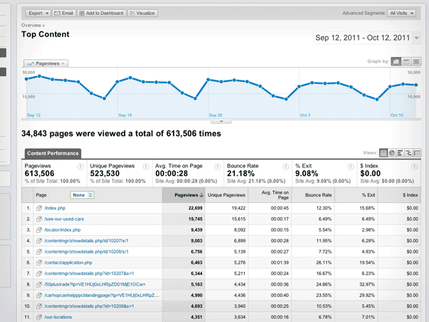
Task: Open external page icon for /our-locations
Action: [39, 317]
